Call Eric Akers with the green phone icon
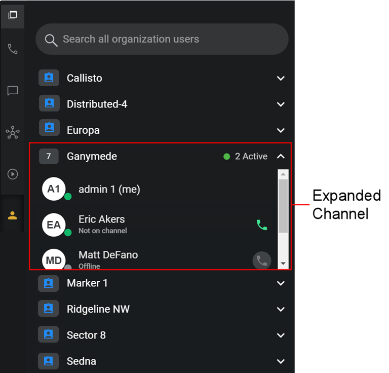This screenshot has height=373, width=389. (x=262, y=225)
